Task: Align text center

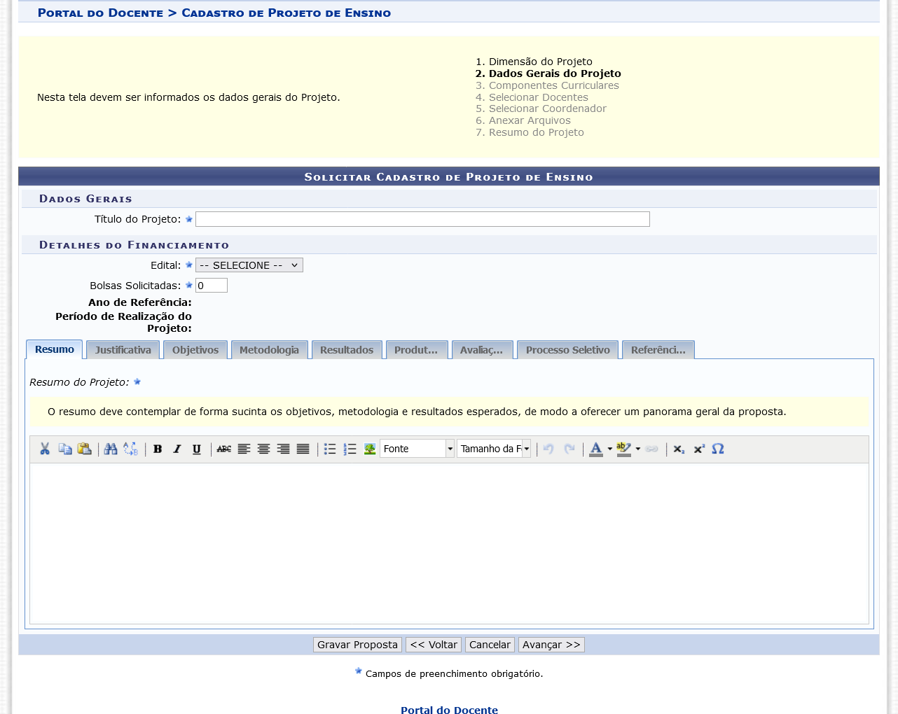Action: tap(263, 449)
